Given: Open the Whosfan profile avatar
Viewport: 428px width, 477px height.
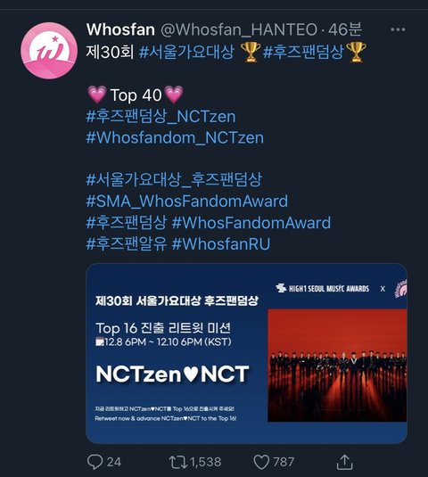Looking at the screenshot, I should [x=49, y=51].
